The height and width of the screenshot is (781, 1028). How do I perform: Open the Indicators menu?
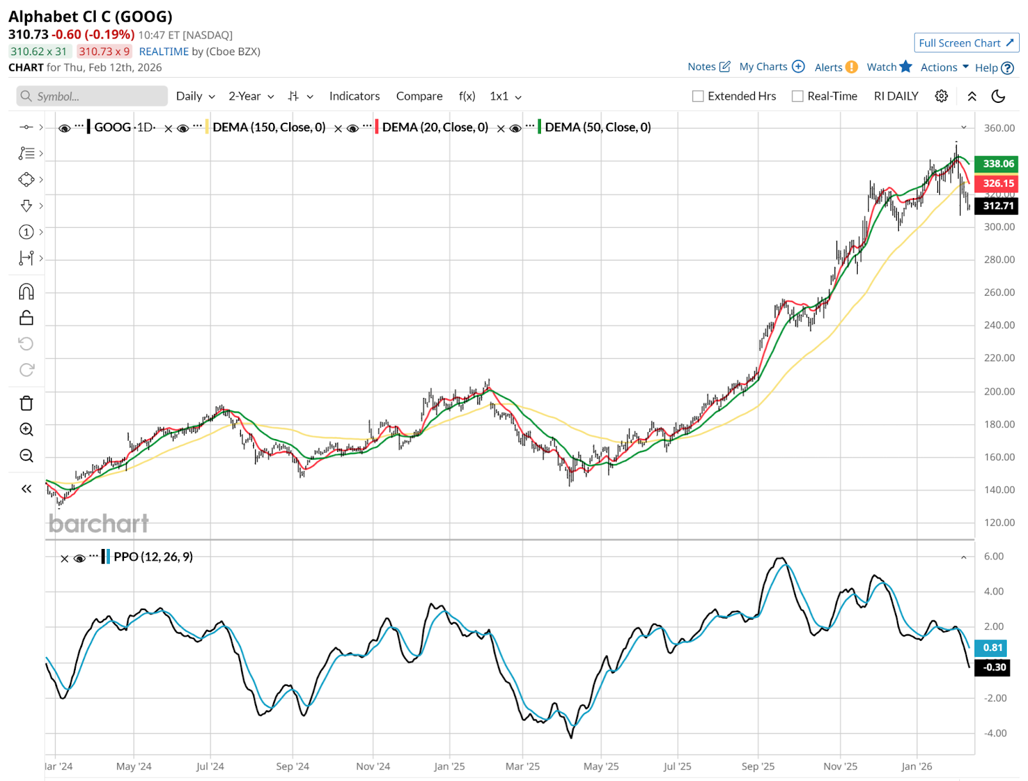[x=354, y=96]
